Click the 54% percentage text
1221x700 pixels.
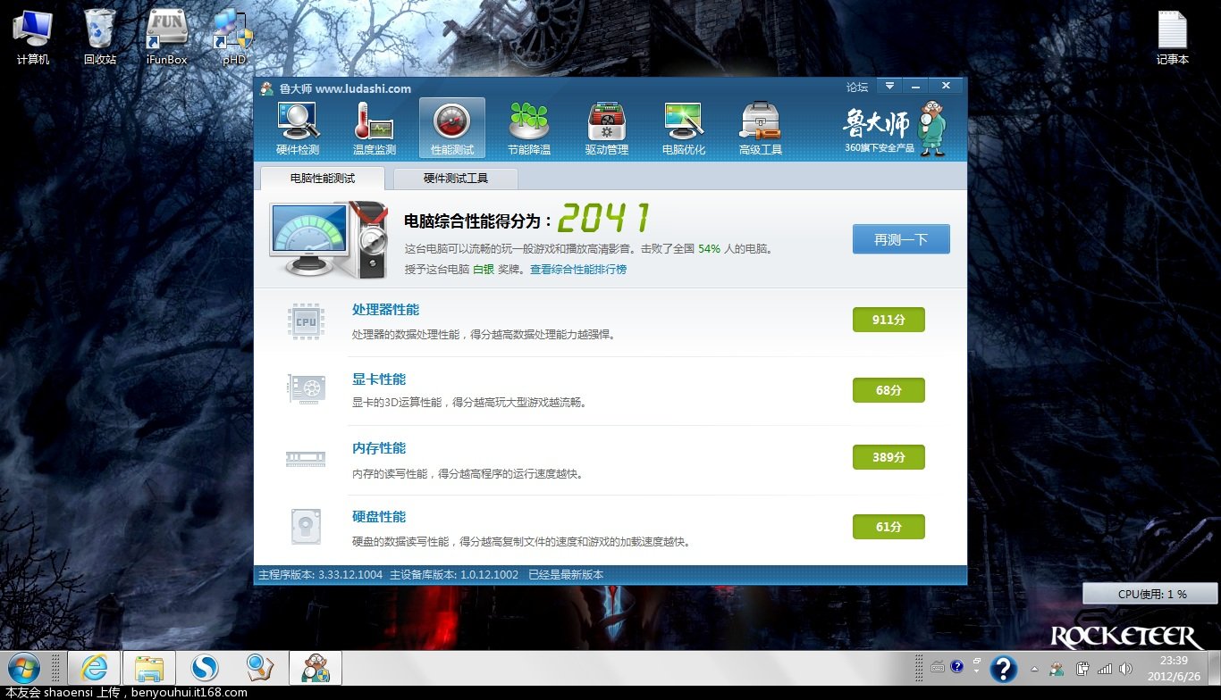pos(710,249)
